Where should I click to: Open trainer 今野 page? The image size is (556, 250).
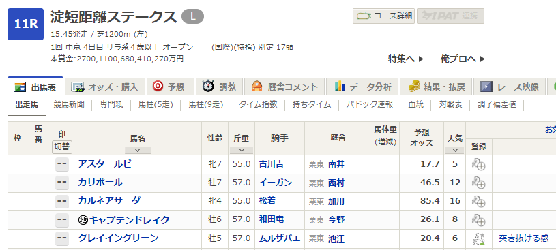pyautogui.click(x=336, y=220)
